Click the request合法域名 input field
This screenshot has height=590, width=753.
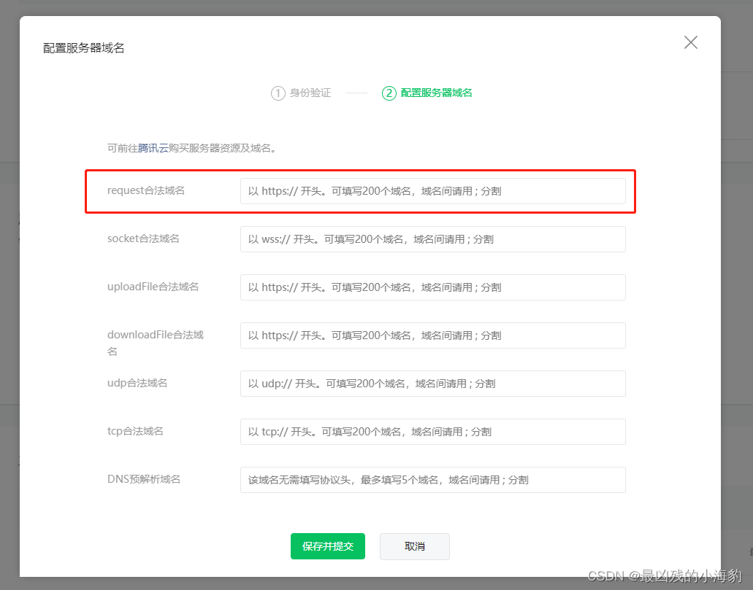point(432,191)
